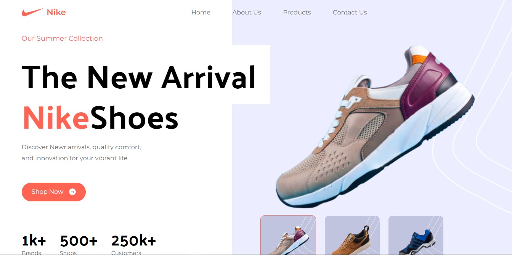The width and height of the screenshot is (512, 255).
Task: Select the brown leather shoe thumbnail
Action: [x=352, y=235]
